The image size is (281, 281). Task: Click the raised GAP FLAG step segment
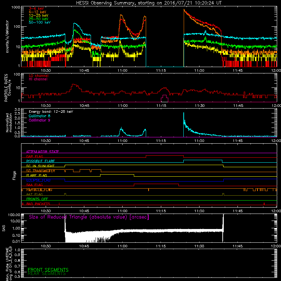click(x=165, y=156)
